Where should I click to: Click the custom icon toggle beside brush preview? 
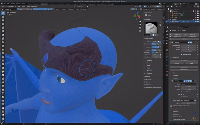160,25
